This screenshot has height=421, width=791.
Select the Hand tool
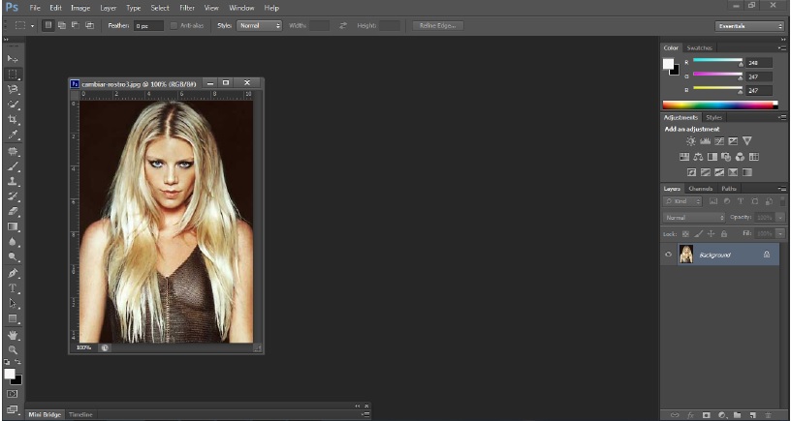(x=13, y=335)
